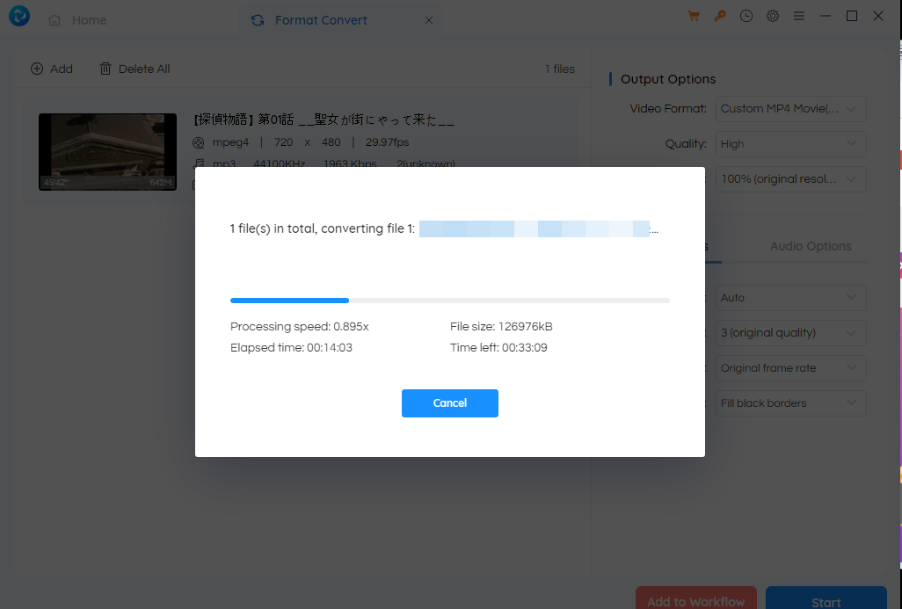Open the Original frame rate dropdown

791,368
